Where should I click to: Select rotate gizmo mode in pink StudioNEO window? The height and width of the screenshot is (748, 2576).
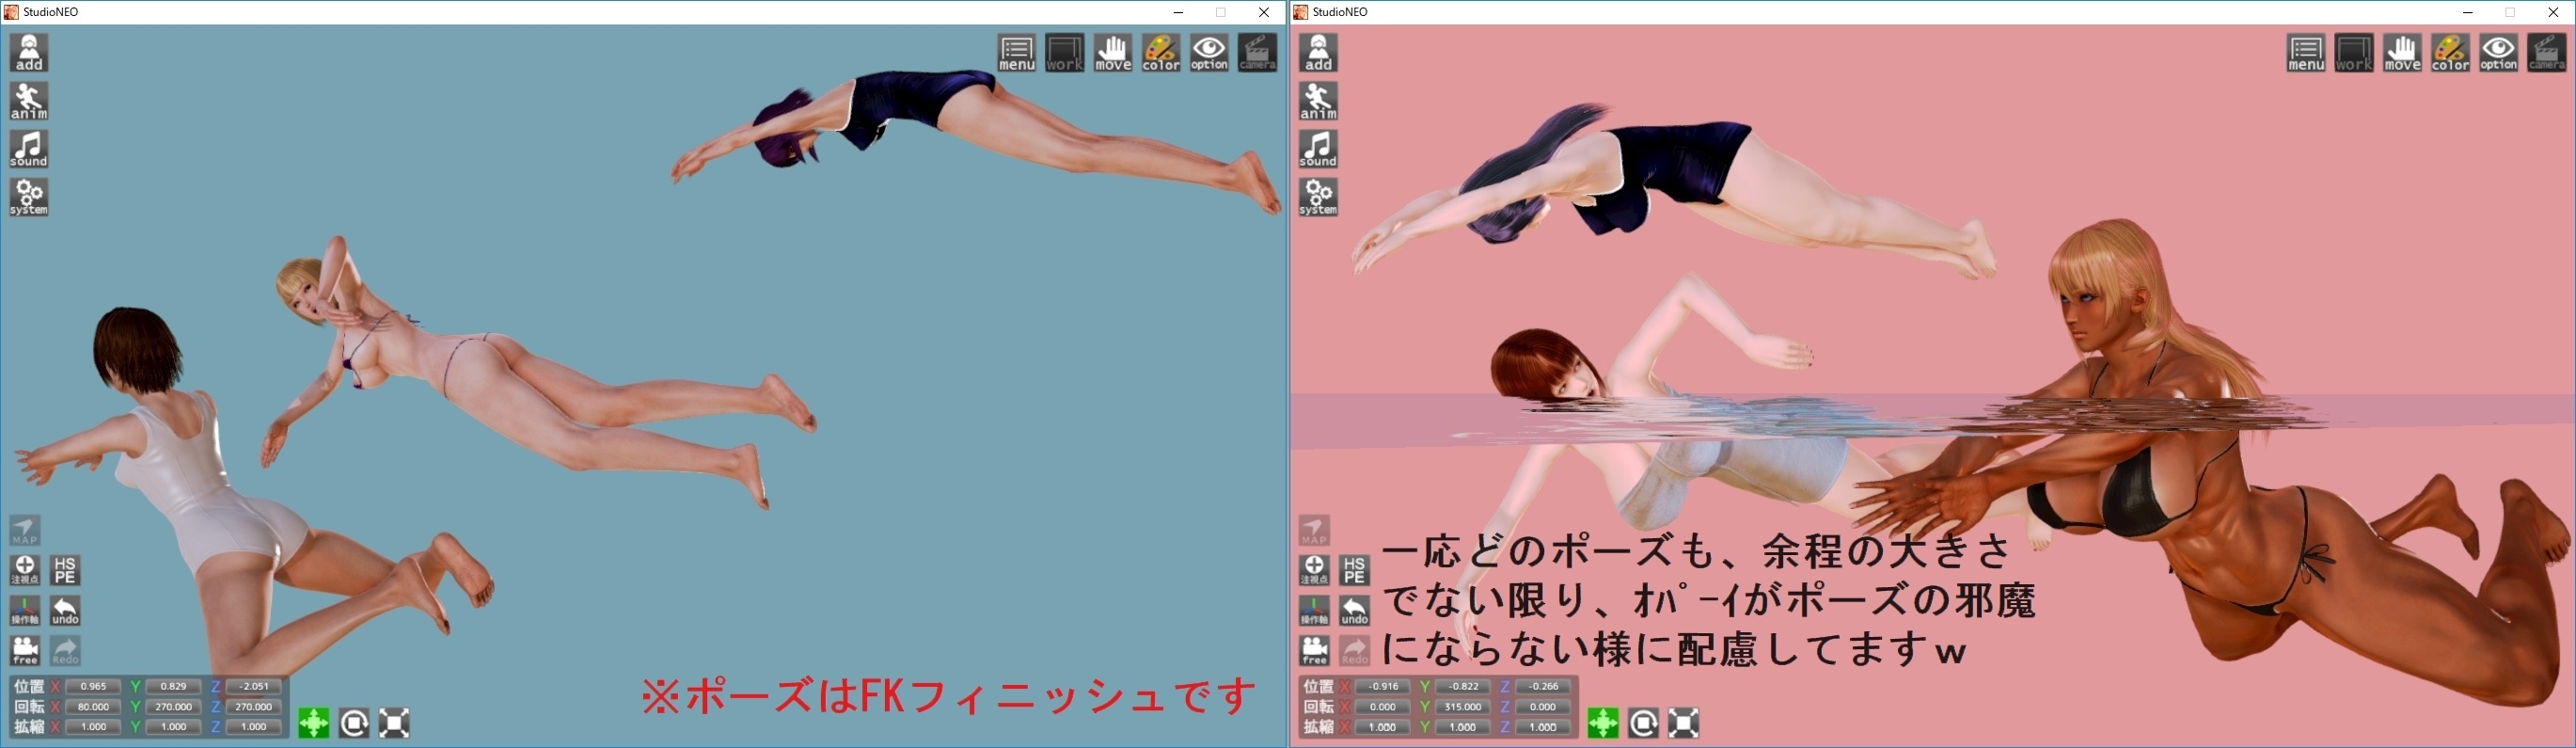1643,722
